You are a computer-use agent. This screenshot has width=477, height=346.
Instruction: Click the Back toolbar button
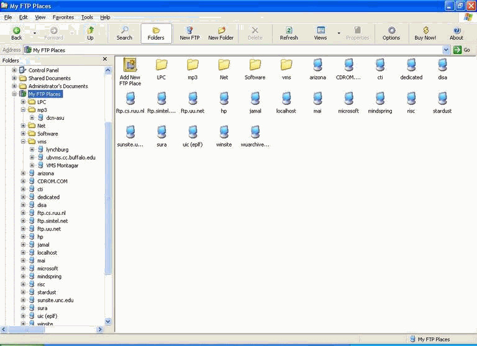click(x=16, y=34)
